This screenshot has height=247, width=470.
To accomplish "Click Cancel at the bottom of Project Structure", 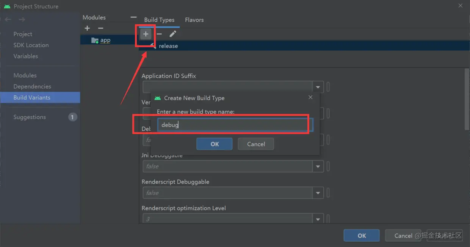I will point(403,236).
